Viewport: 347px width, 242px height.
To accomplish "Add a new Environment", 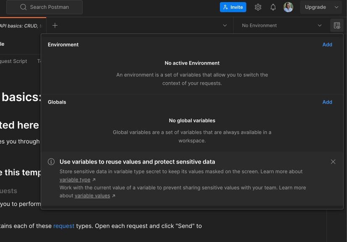I will [x=327, y=44].
